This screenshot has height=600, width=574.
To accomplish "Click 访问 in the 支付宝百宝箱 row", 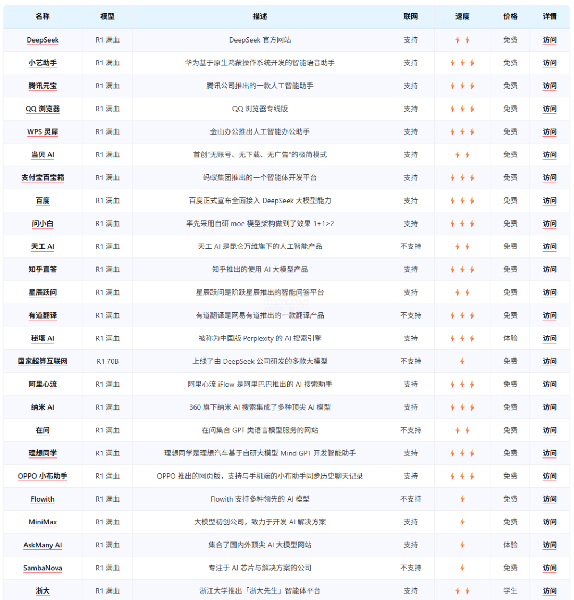I will point(550,178).
